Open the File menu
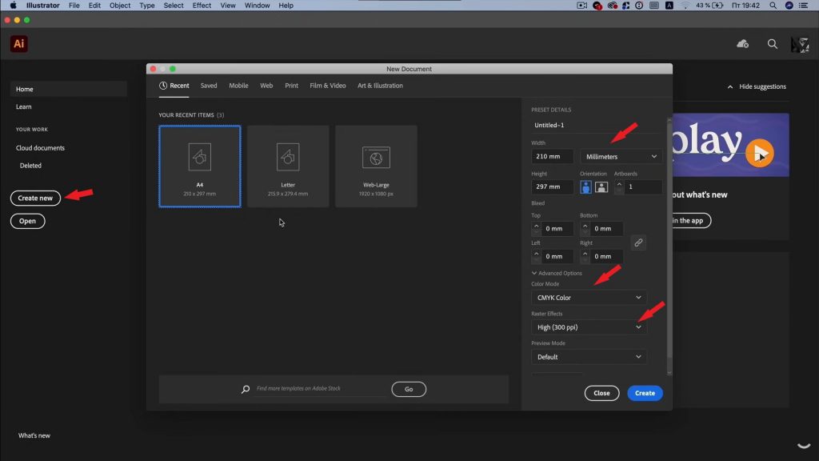 (74, 6)
